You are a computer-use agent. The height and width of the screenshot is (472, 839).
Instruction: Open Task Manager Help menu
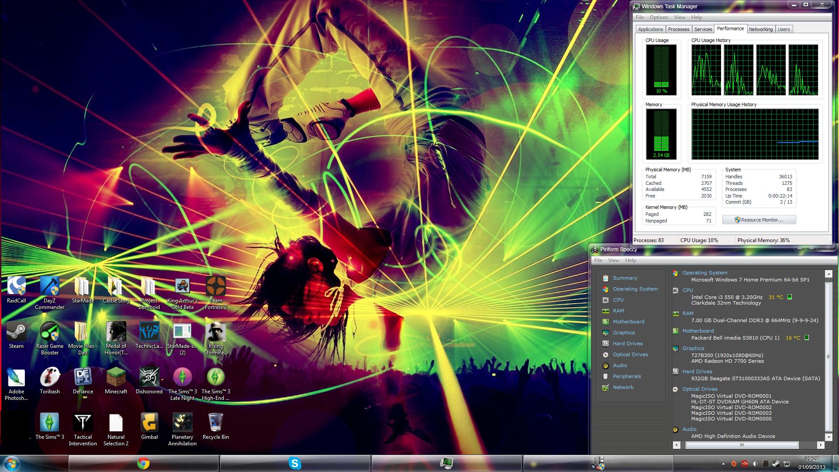click(x=697, y=17)
